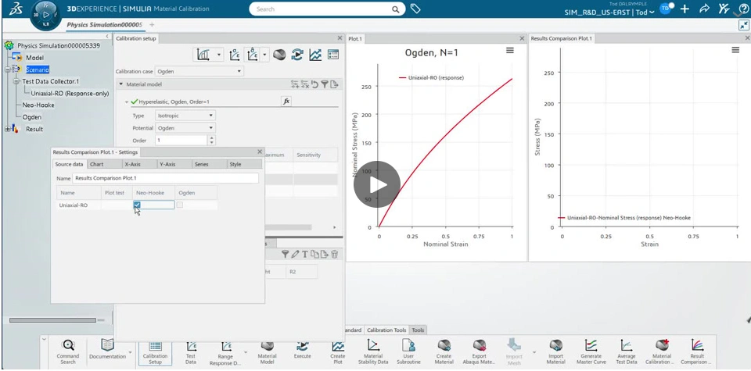Open the Potential Ogden dropdown

click(x=185, y=128)
